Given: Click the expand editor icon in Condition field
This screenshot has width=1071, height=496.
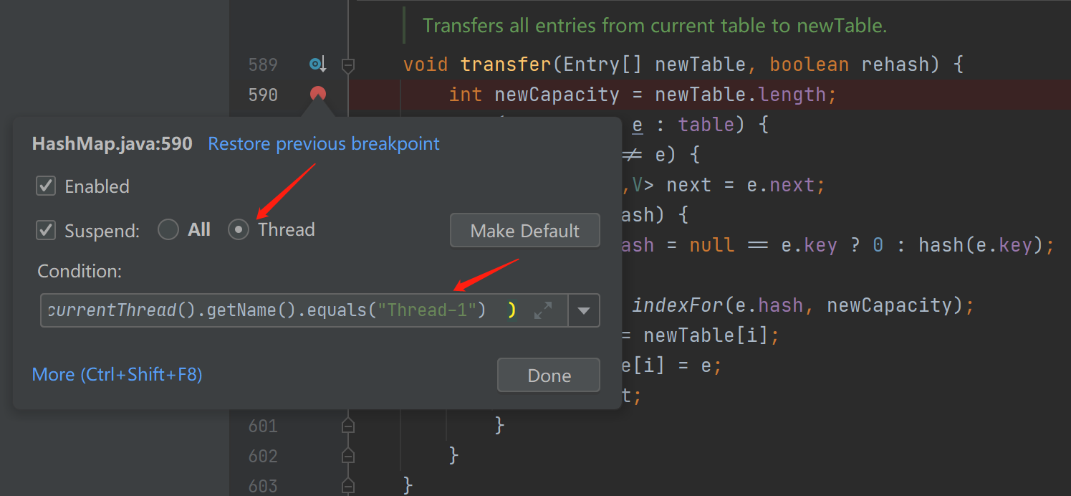Looking at the screenshot, I should [x=543, y=310].
